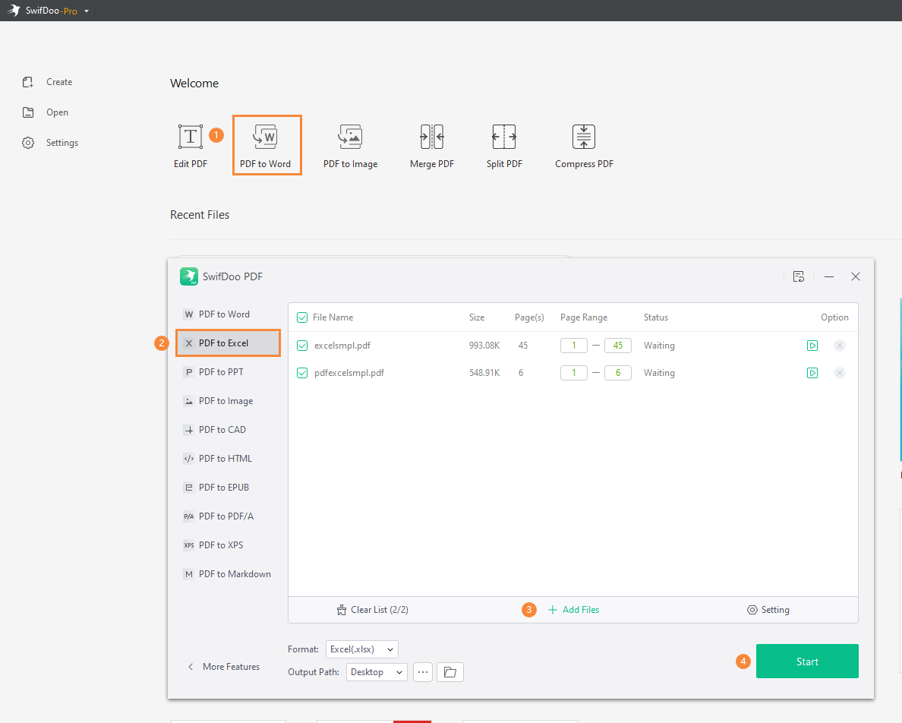Select PDF to PDF/A in dialog sidebar

(228, 516)
